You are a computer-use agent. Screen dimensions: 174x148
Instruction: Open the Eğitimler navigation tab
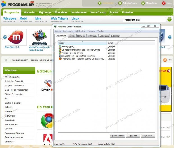[45, 12]
